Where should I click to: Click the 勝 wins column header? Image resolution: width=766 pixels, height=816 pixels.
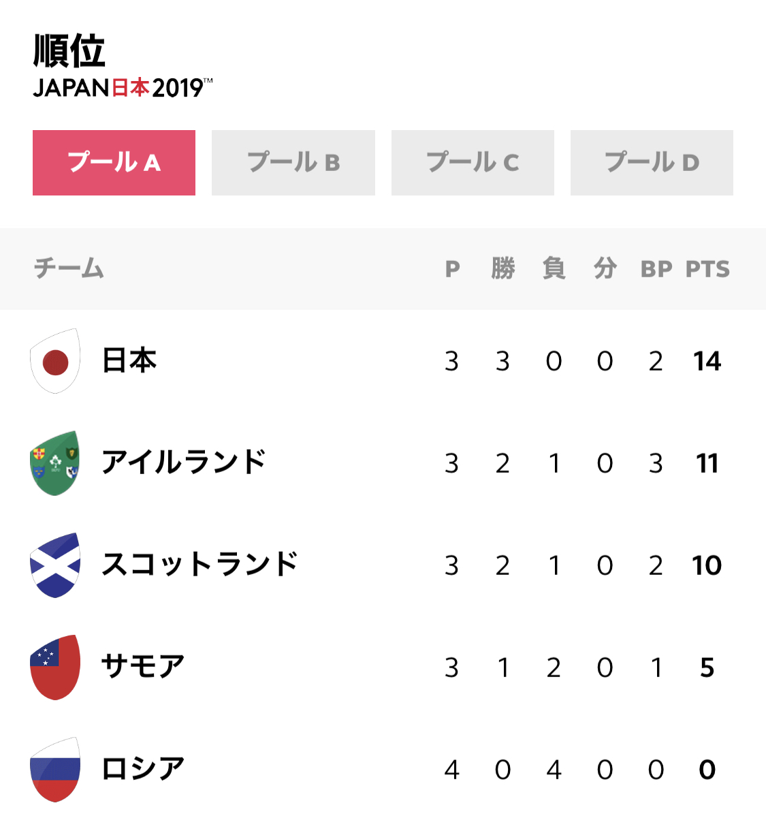pyautogui.click(x=503, y=268)
